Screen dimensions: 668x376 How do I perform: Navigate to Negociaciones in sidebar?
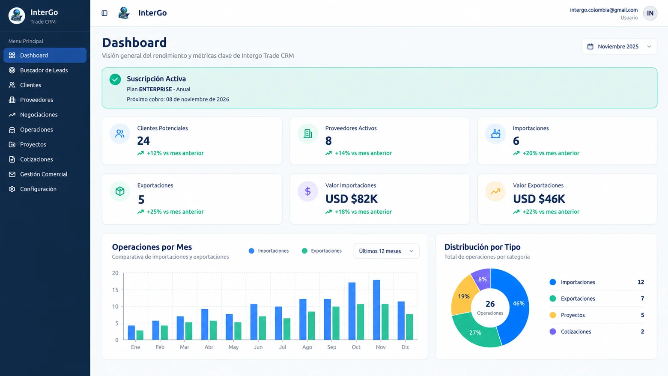coord(45,115)
